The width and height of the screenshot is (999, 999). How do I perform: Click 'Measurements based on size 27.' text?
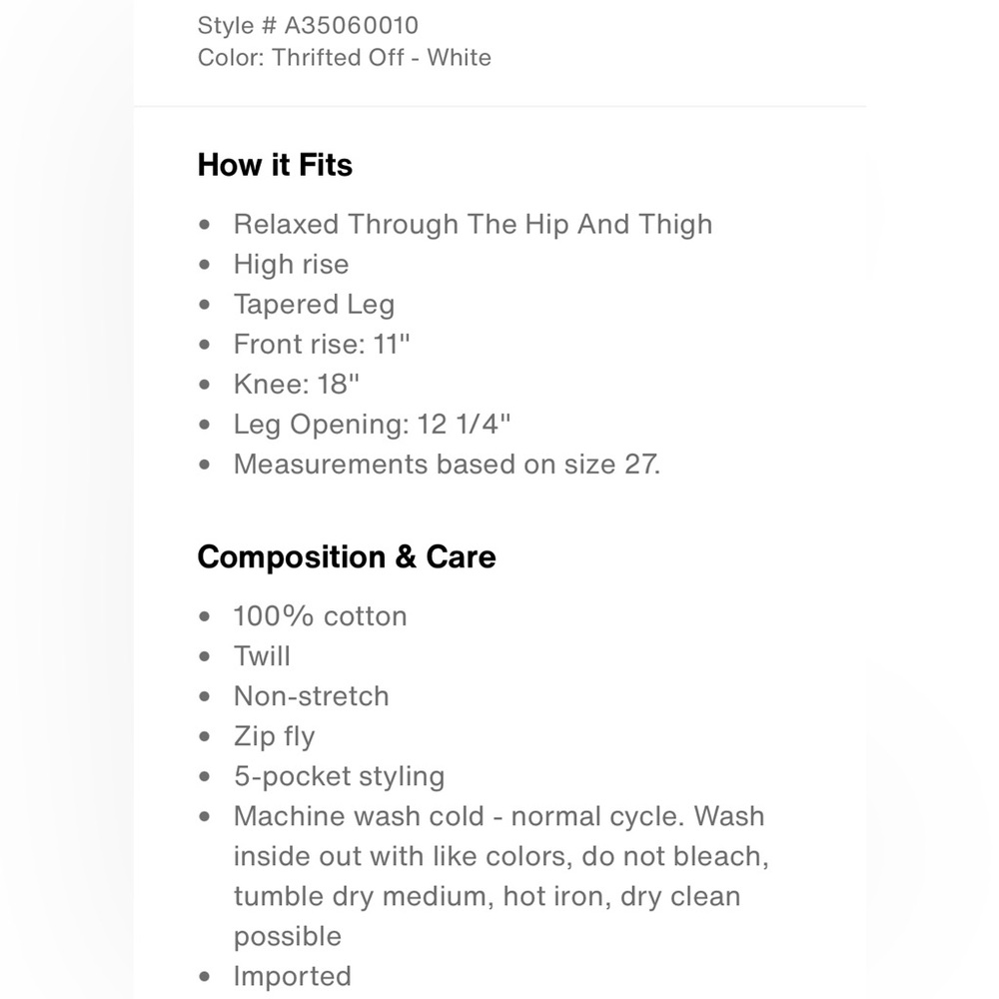point(447,464)
